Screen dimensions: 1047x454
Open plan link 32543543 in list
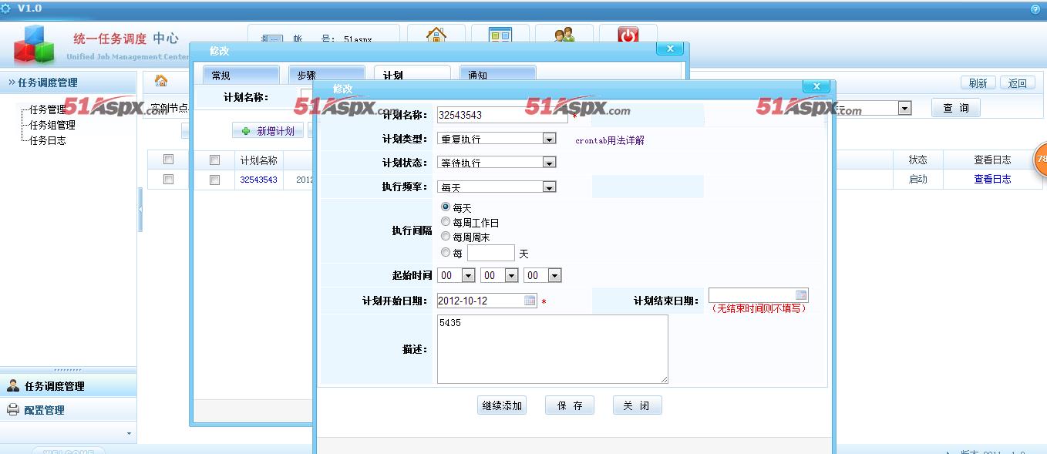[x=258, y=180]
